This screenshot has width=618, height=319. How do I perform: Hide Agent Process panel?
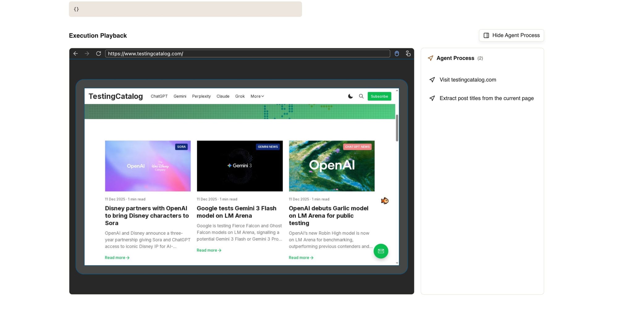pos(511,35)
